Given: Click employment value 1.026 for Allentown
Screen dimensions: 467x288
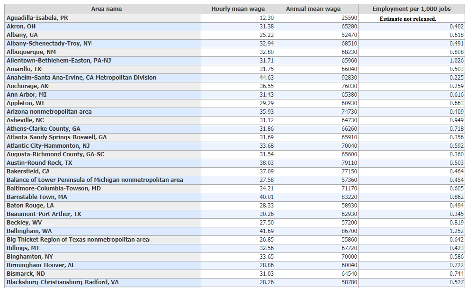Looking at the screenshot, I should 457,61.
